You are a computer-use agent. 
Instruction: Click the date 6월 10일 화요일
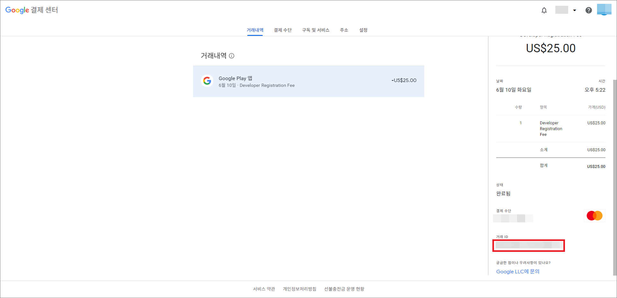(514, 90)
